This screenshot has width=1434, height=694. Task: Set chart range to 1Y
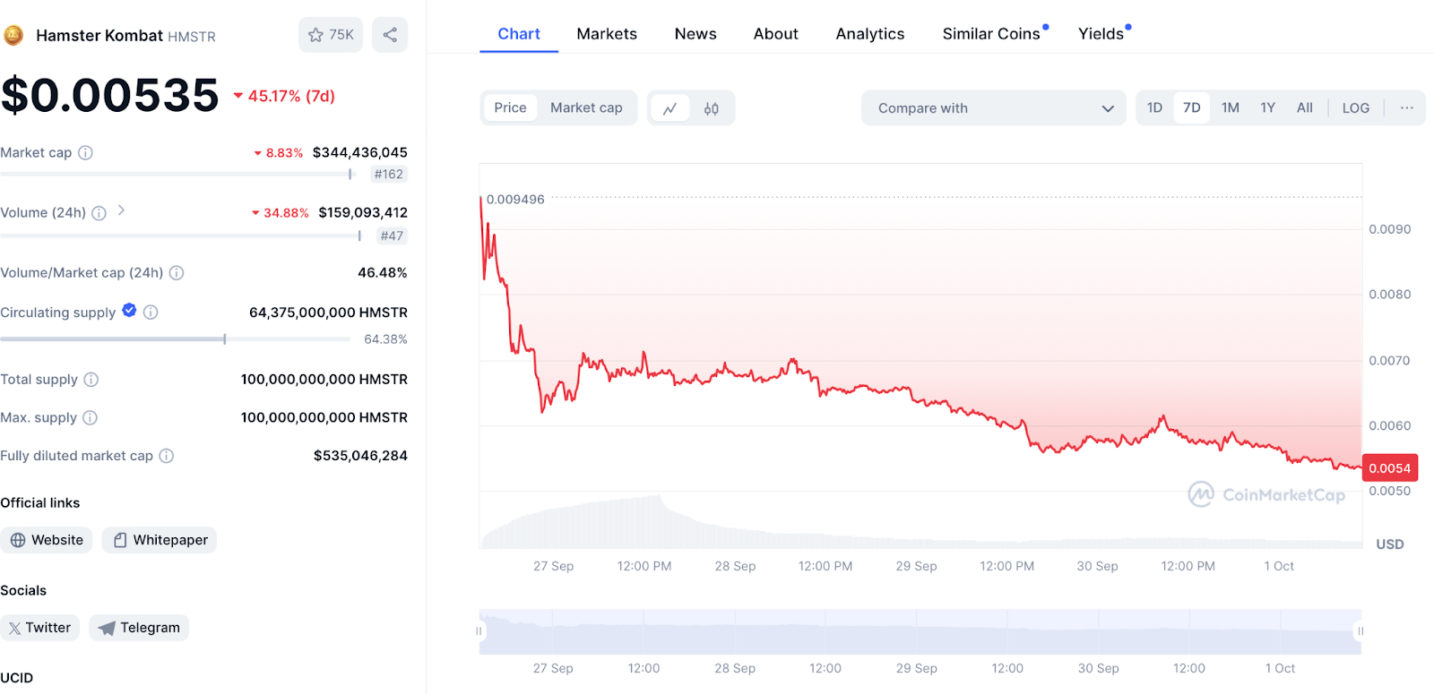(x=1268, y=107)
